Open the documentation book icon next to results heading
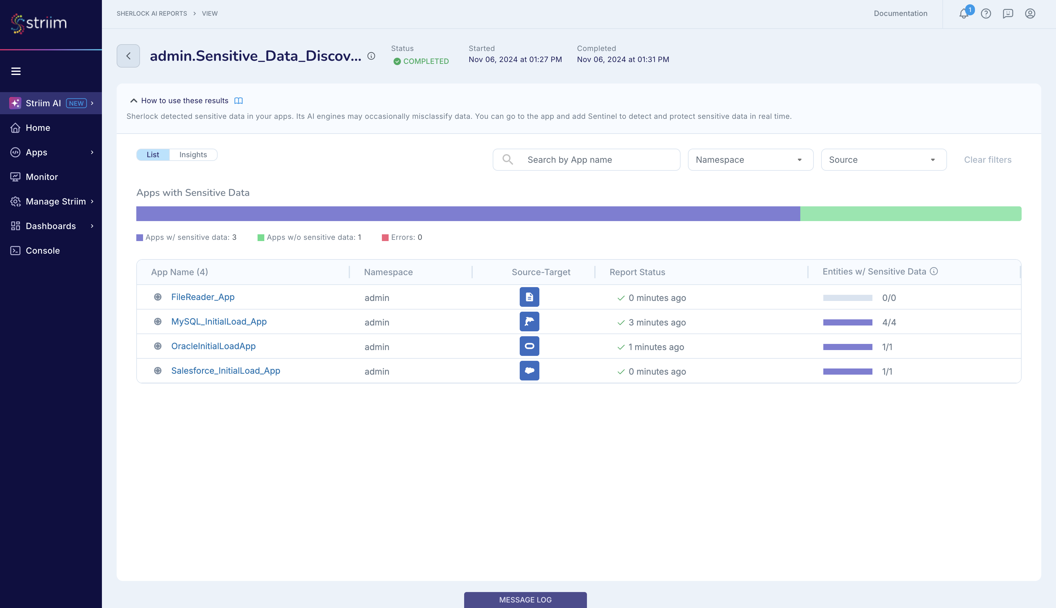The height and width of the screenshot is (608, 1056). (239, 100)
